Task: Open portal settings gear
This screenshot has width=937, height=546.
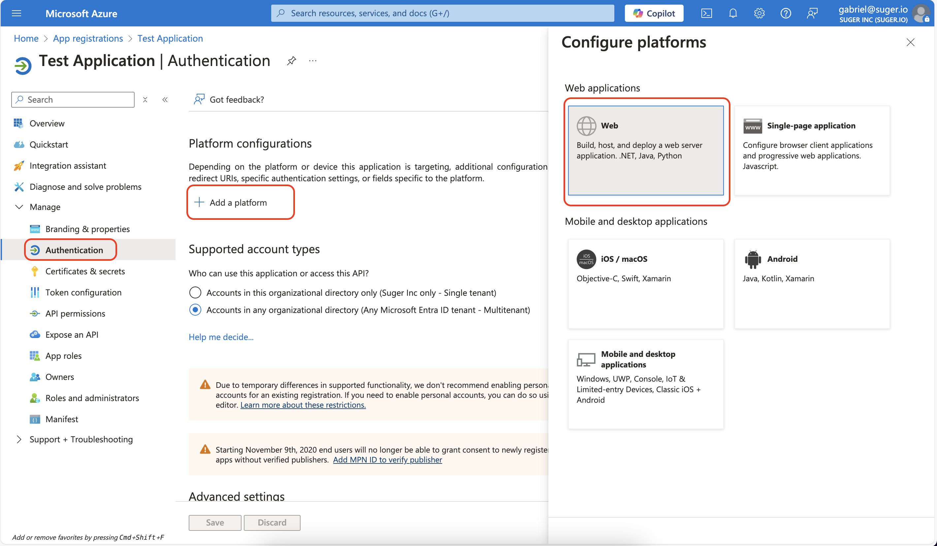Action: pos(759,14)
